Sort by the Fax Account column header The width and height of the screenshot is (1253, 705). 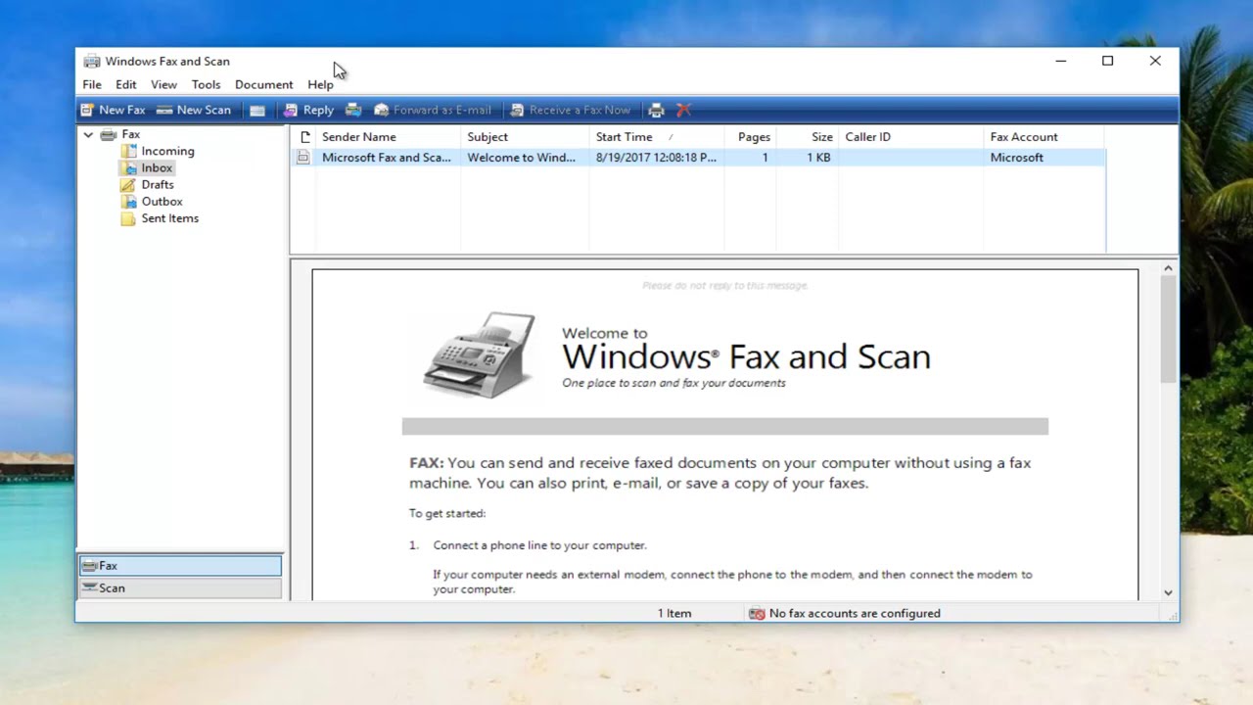(x=1044, y=136)
